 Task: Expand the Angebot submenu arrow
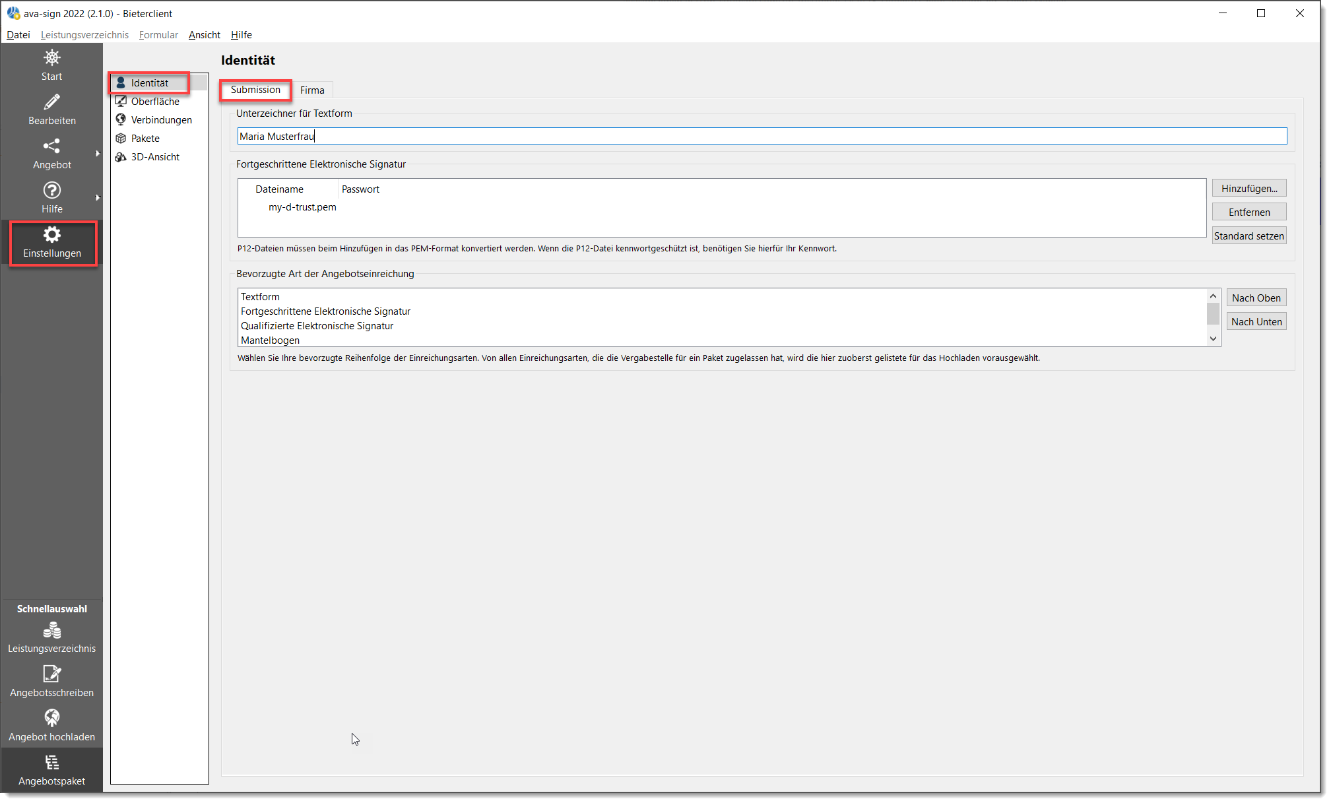[98, 154]
